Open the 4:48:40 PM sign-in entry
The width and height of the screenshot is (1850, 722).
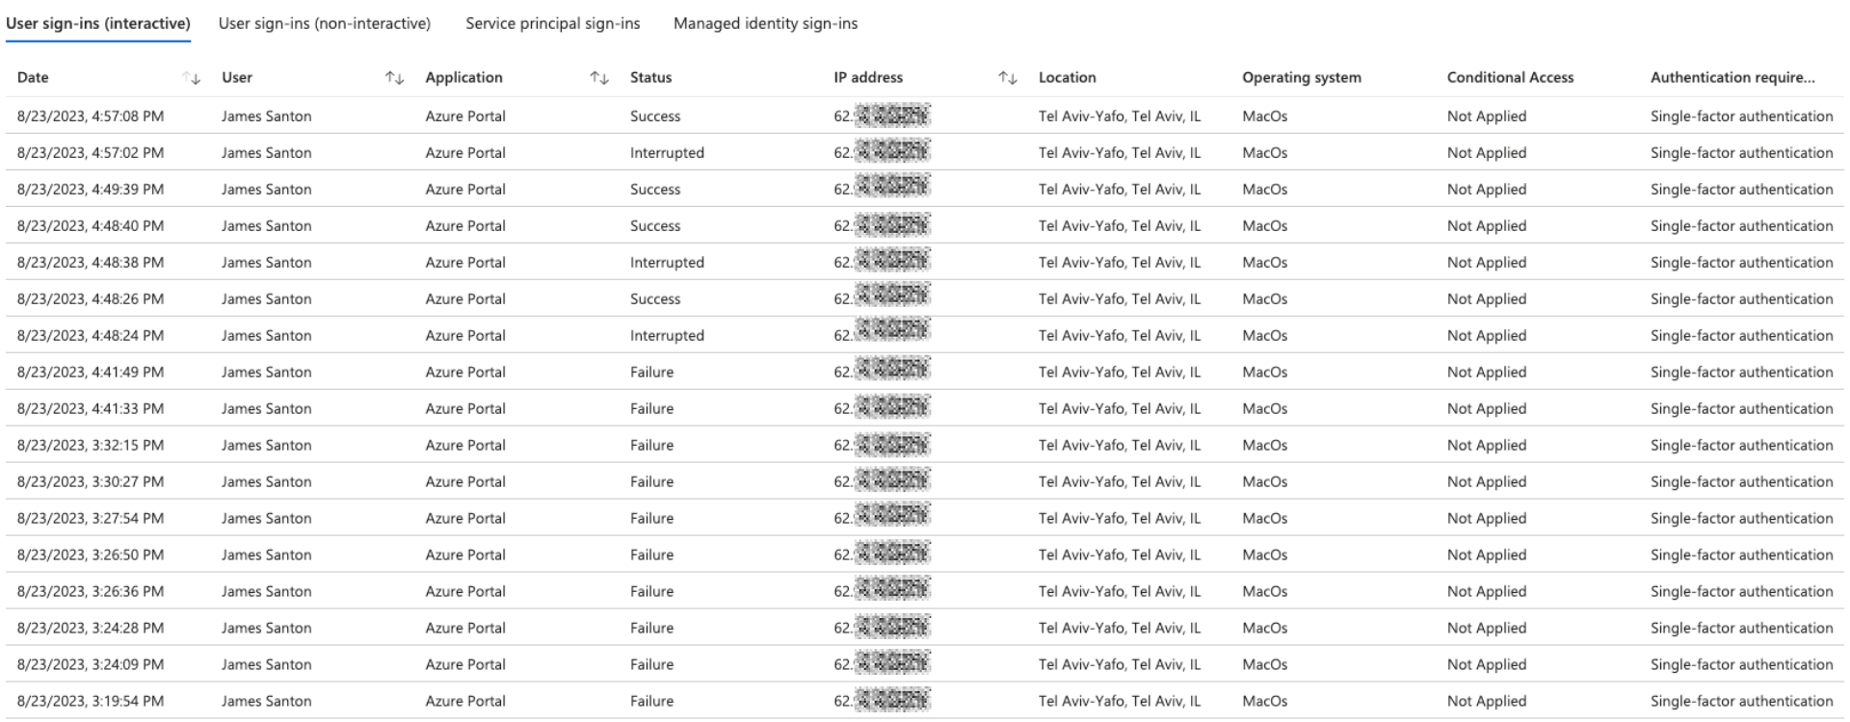point(925,225)
